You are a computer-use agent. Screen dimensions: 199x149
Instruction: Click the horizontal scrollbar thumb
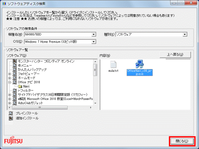tap(40, 108)
